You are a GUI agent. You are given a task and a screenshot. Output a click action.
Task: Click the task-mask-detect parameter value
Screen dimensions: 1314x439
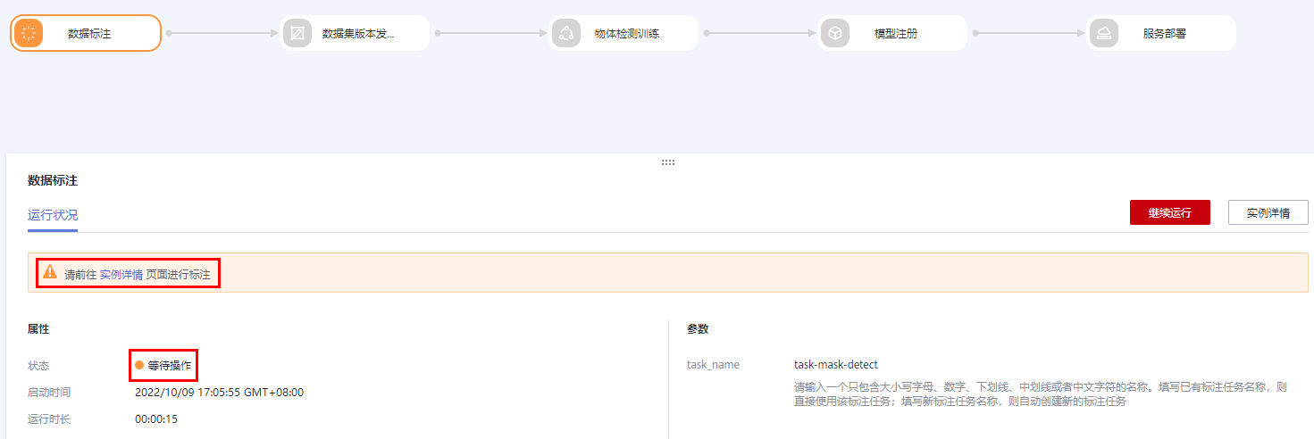coord(835,365)
